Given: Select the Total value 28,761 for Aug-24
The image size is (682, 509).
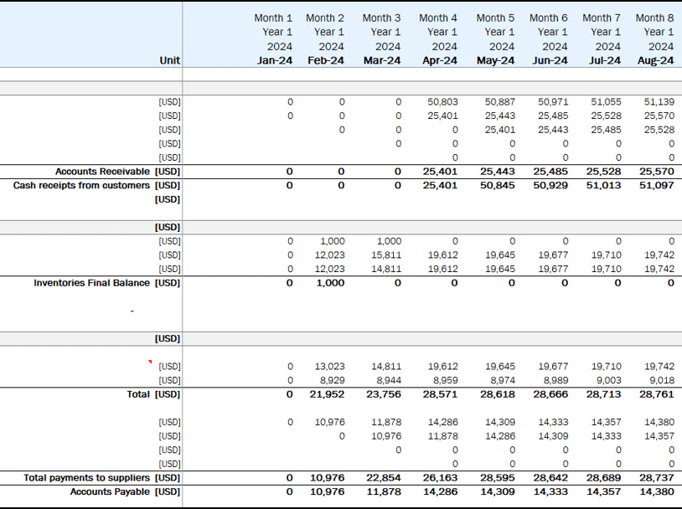Looking at the screenshot, I should 656,393.
